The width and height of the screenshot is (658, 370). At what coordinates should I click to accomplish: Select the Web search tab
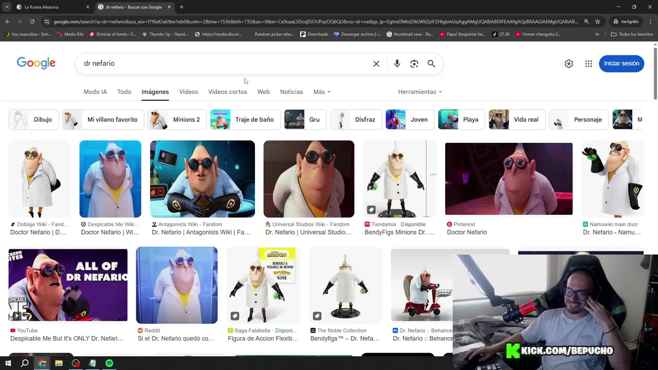point(263,92)
